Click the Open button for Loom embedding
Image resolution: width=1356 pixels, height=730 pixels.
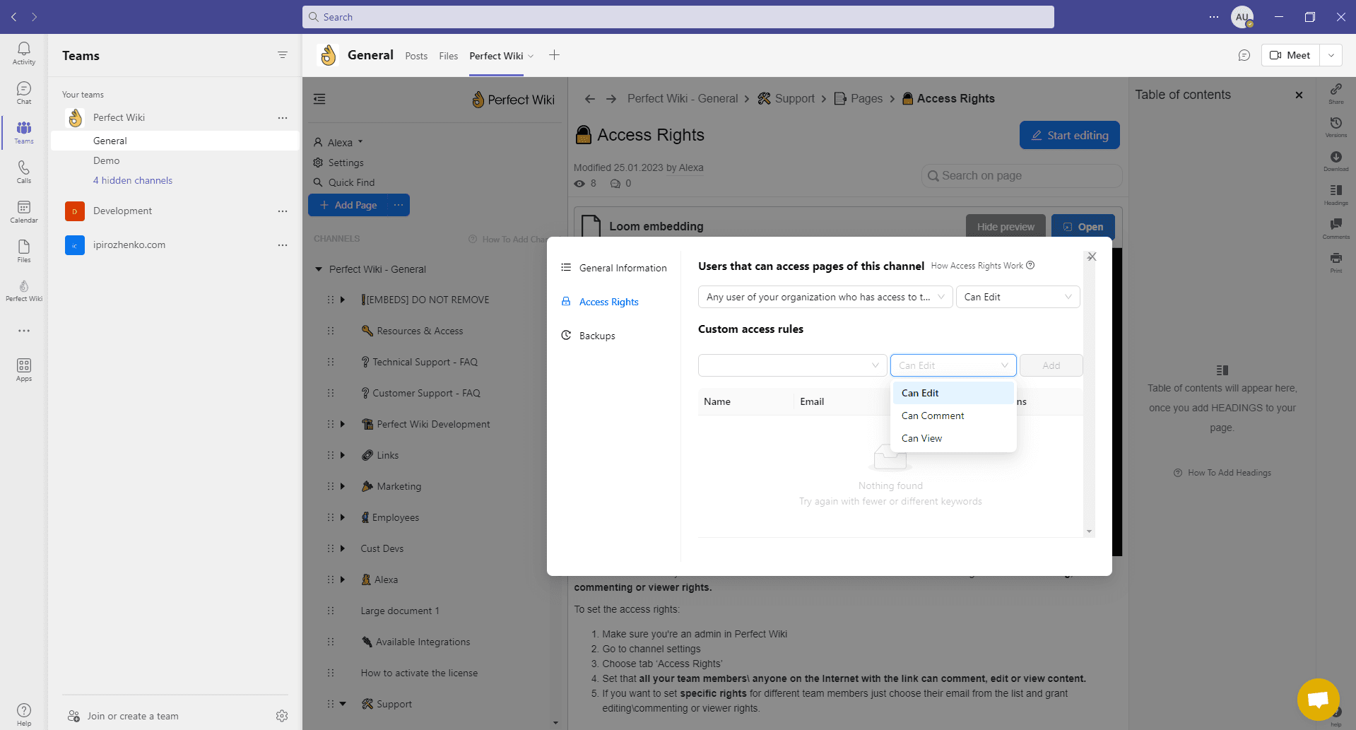1083,227
